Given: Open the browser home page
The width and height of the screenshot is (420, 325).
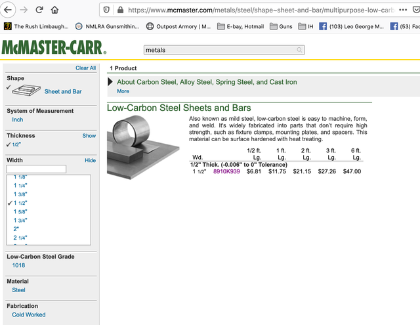Looking at the screenshot, I should click(54, 11).
